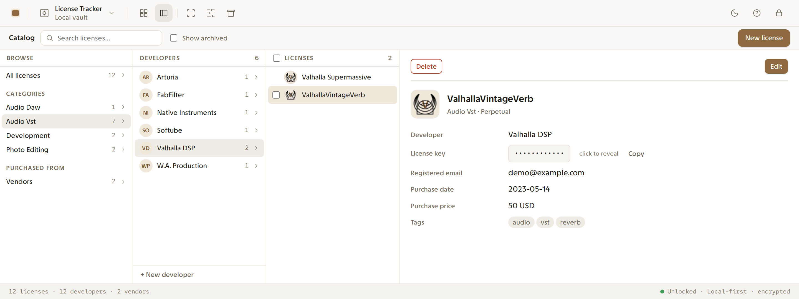Screen dimensions: 799x299
Task: Click the New license button
Action: [764, 38]
